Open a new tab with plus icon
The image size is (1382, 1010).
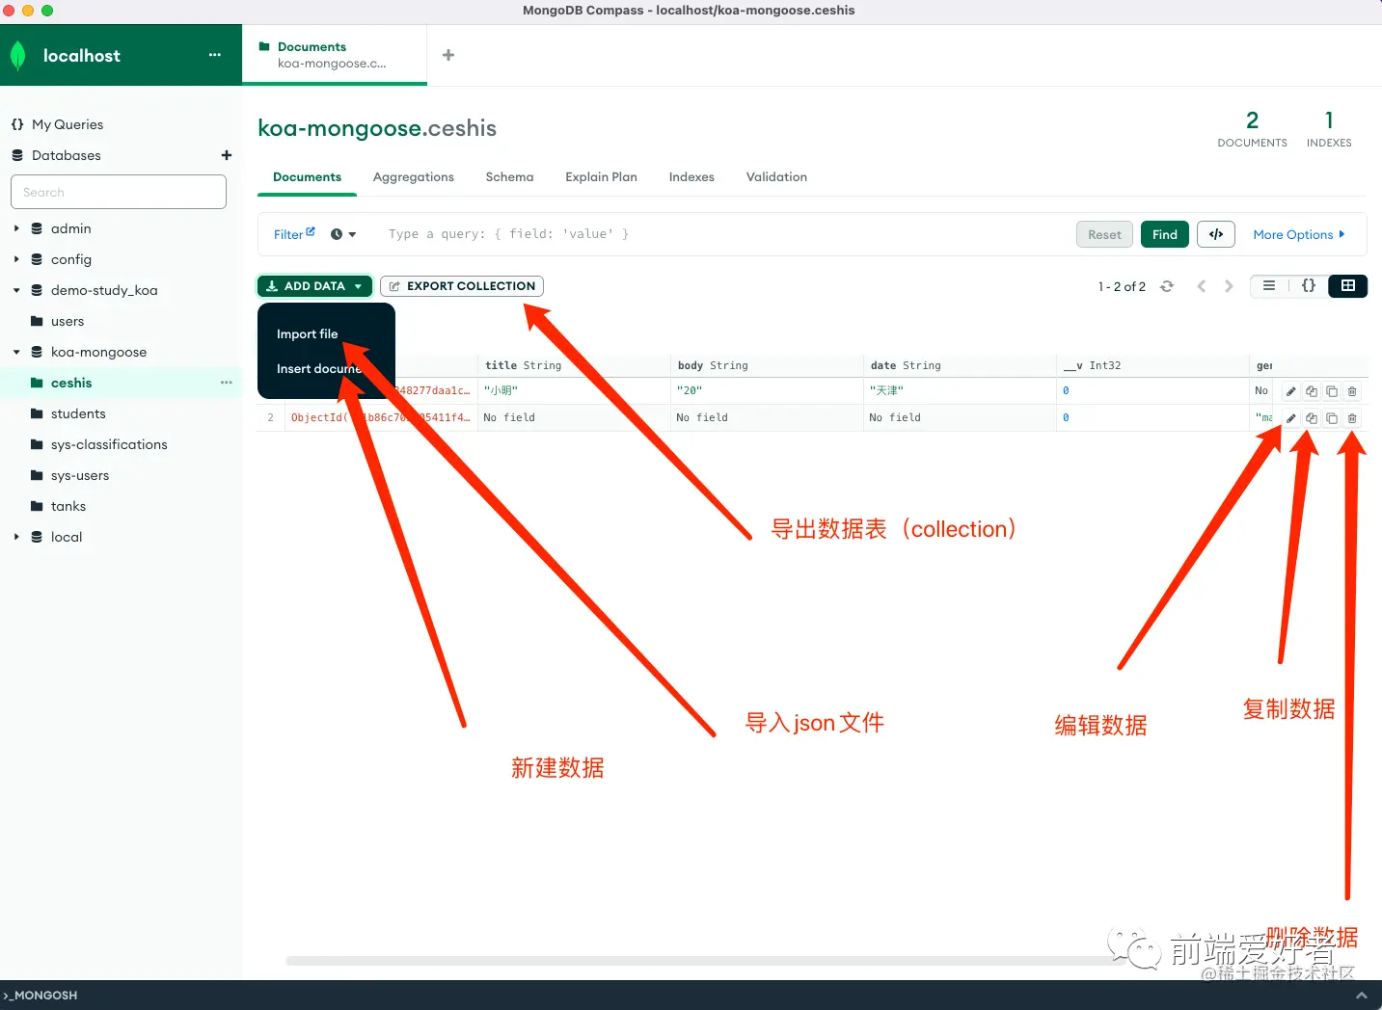448,55
